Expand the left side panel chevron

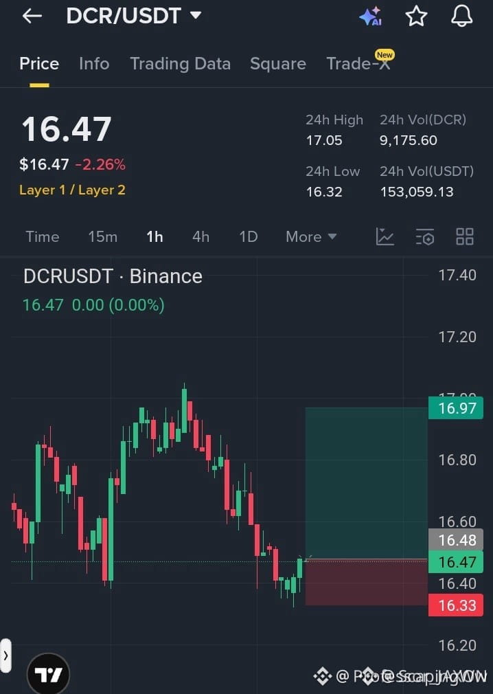[x=5, y=655]
